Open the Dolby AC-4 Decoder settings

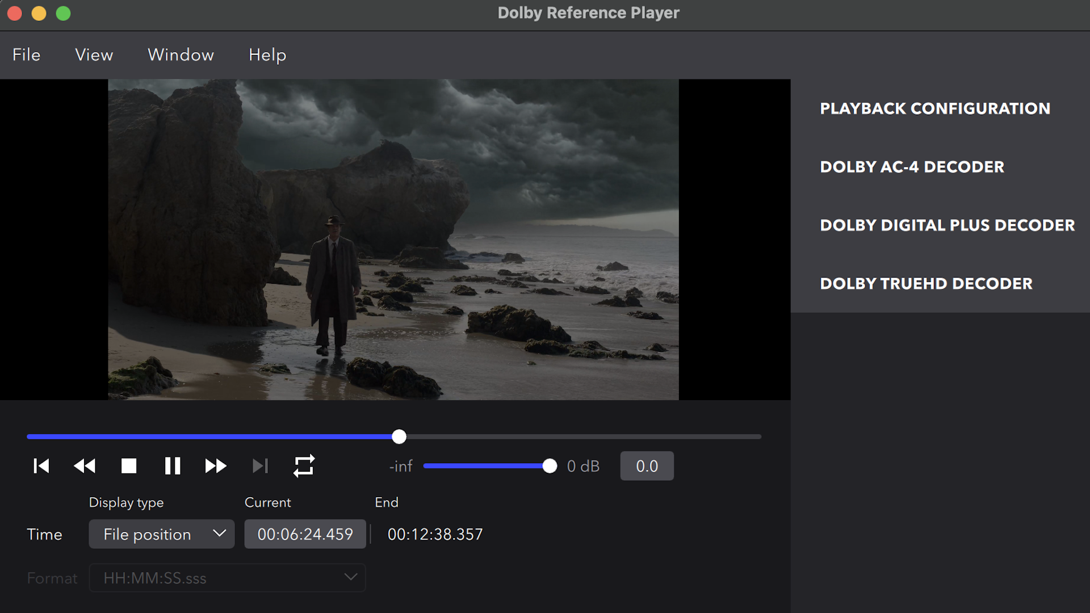[912, 167]
